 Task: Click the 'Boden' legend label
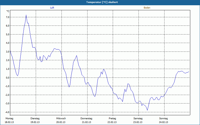(x=147, y=8)
